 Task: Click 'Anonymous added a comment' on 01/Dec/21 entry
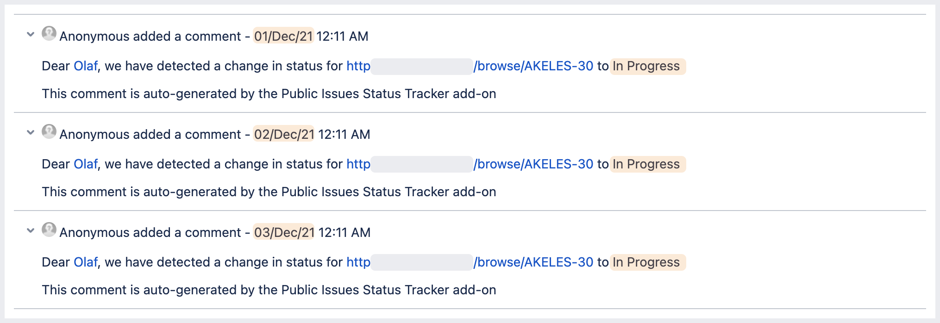click(x=150, y=37)
